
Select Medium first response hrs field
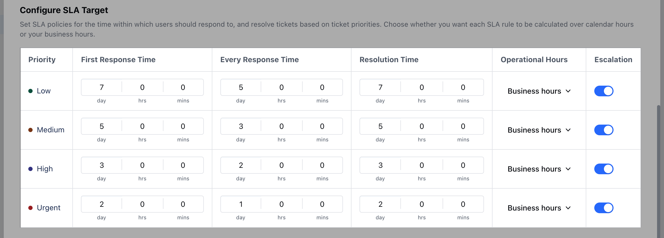(x=142, y=126)
